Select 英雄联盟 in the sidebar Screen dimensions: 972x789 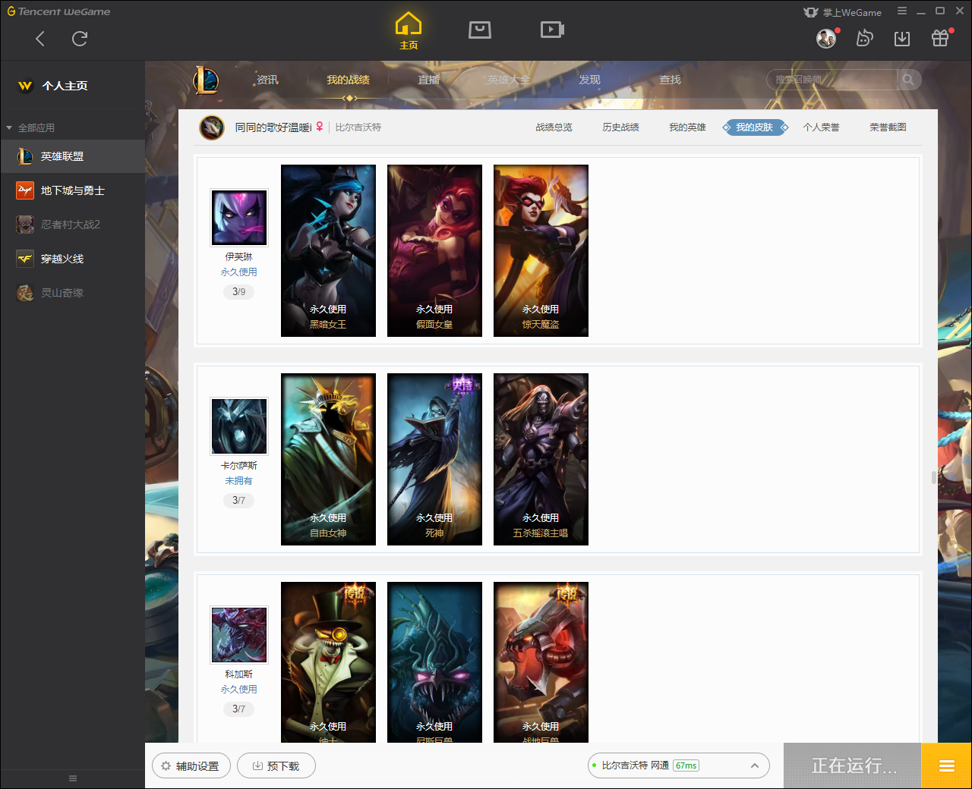[x=72, y=156]
